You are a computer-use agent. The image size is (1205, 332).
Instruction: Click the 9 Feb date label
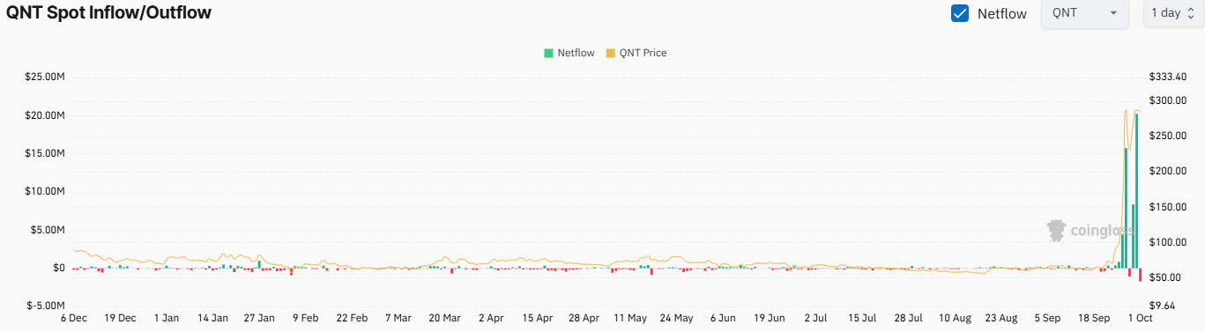tap(306, 318)
